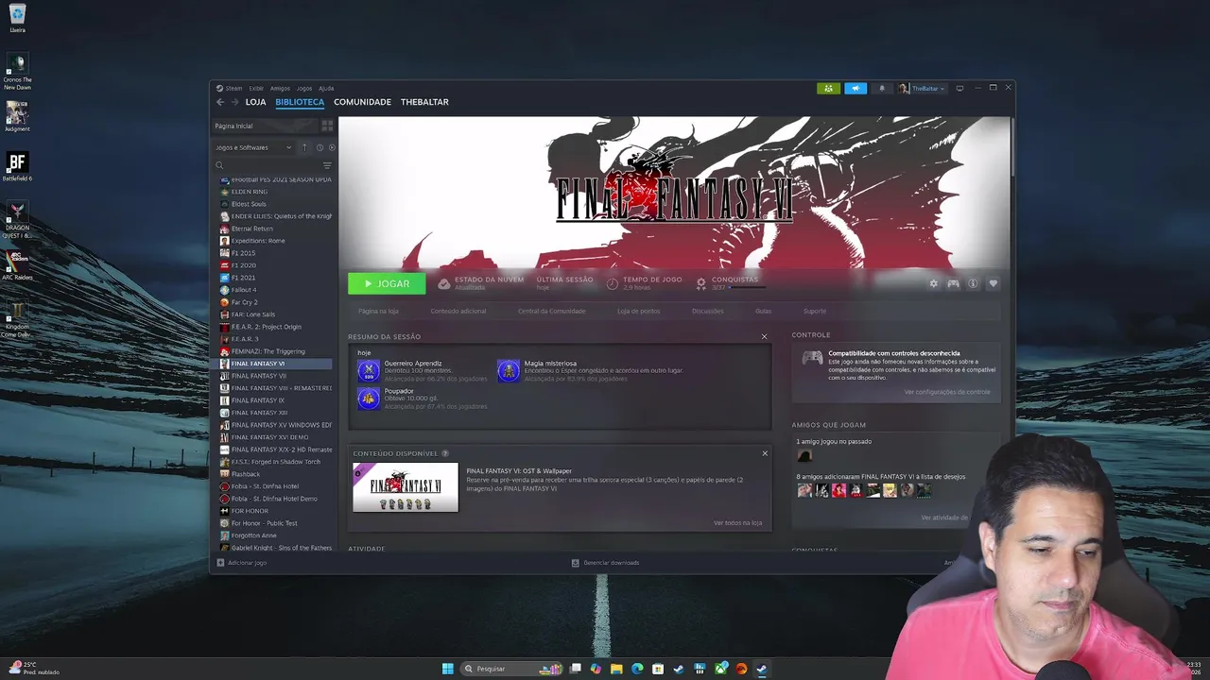Click the Poupador achievement icon
This screenshot has height=680, width=1210.
pos(368,398)
